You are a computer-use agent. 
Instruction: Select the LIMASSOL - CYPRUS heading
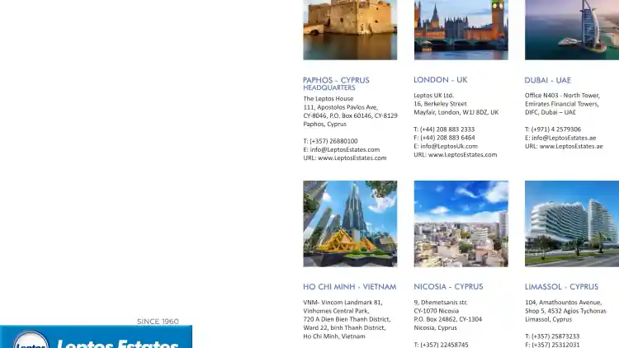pyautogui.click(x=561, y=287)
